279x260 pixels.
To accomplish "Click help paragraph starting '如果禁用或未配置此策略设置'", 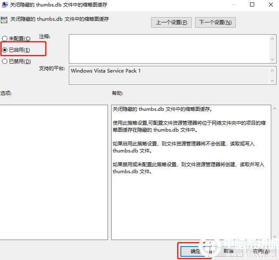I will (189, 168).
